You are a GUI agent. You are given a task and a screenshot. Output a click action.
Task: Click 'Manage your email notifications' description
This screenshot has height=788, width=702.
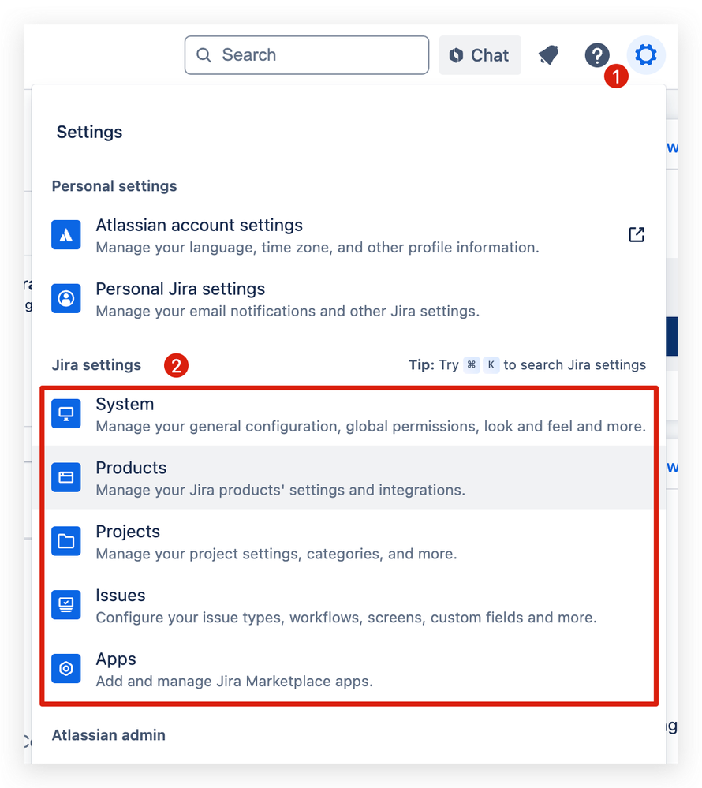tap(287, 312)
